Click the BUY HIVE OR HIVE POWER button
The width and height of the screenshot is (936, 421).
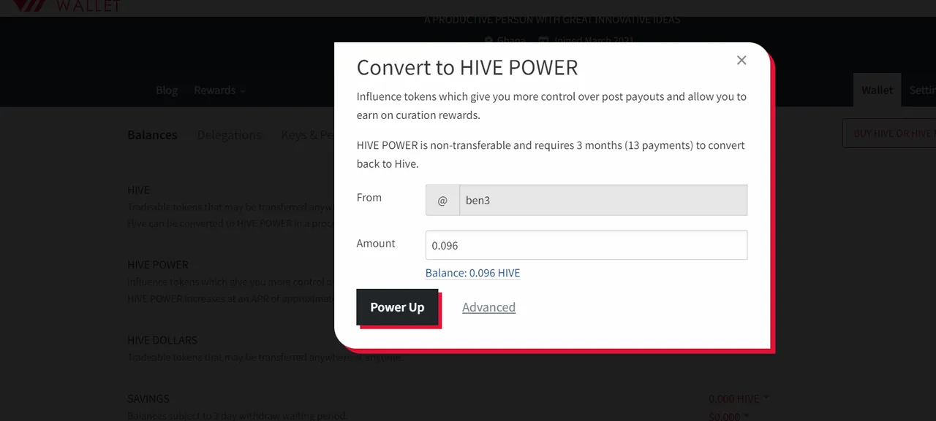click(890, 134)
